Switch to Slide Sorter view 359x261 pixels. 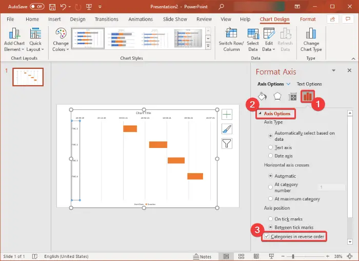coord(241,256)
